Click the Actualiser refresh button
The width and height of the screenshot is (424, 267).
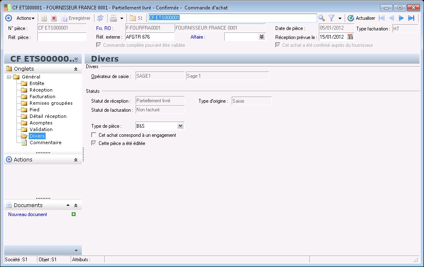coord(361,18)
